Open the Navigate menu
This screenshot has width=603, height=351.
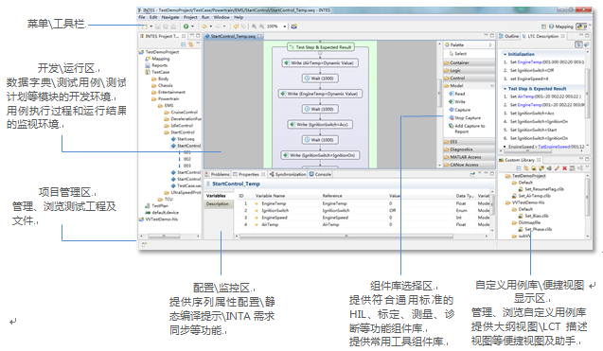(x=170, y=17)
